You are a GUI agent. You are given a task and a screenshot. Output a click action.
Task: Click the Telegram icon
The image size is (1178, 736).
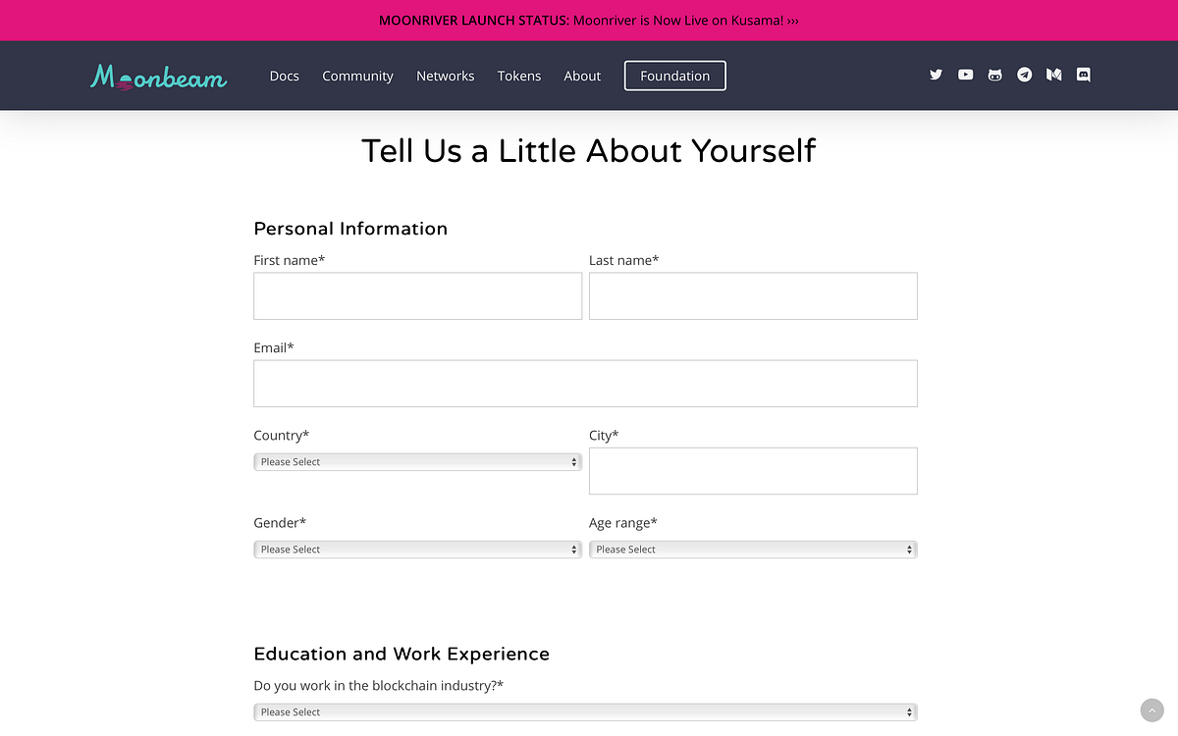[x=1024, y=74]
